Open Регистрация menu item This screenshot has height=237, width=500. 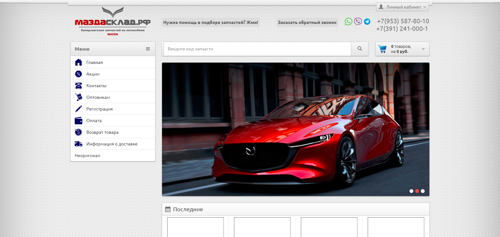click(113, 109)
